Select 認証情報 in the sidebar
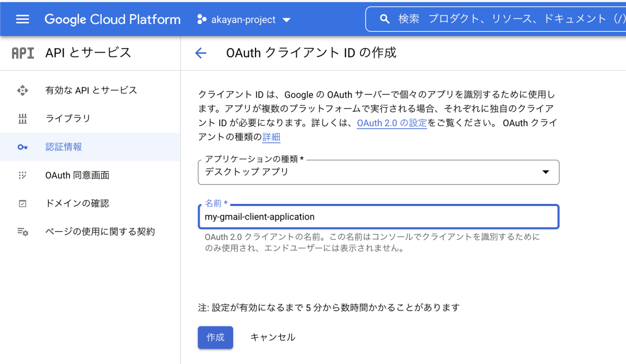This screenshot has width=626, height=364. [90, 147]
